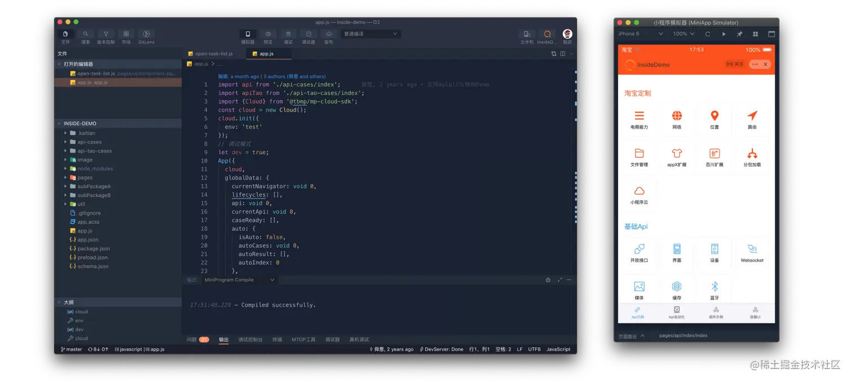The width and height of the screenshot is (852, 382).
Task: Select the app.js editor tab
Action: click(269, 53)
